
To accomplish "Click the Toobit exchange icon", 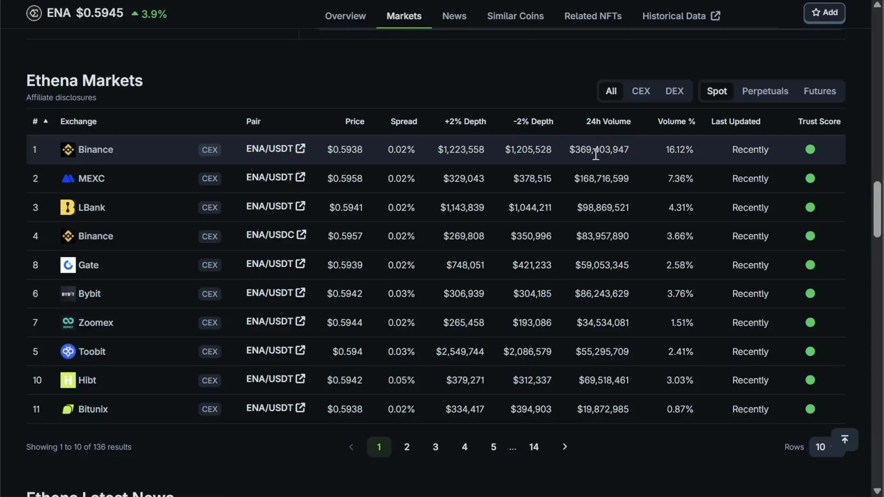I will 68,351.
